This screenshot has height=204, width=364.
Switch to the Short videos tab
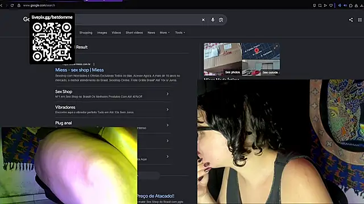point(134,33)
